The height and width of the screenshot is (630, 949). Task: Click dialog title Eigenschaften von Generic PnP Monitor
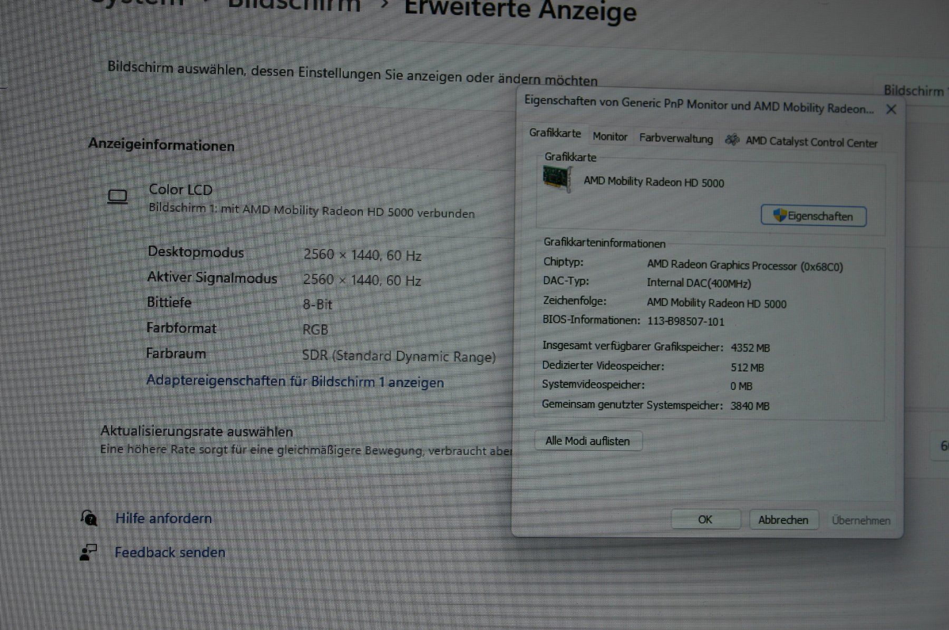coord(699,104)
